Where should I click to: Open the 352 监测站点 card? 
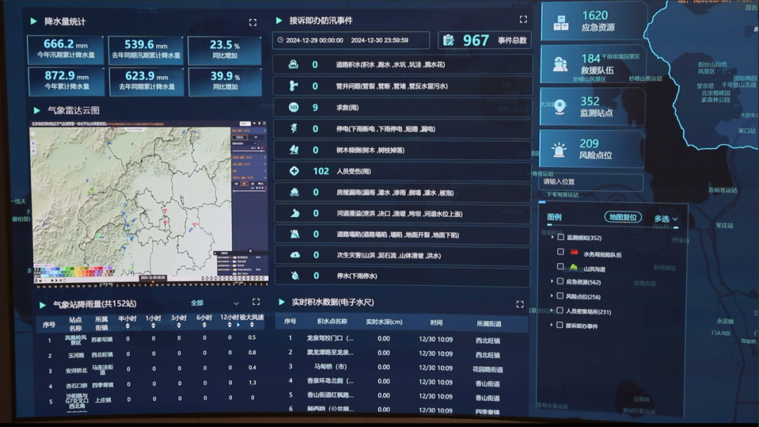[592, 106]
